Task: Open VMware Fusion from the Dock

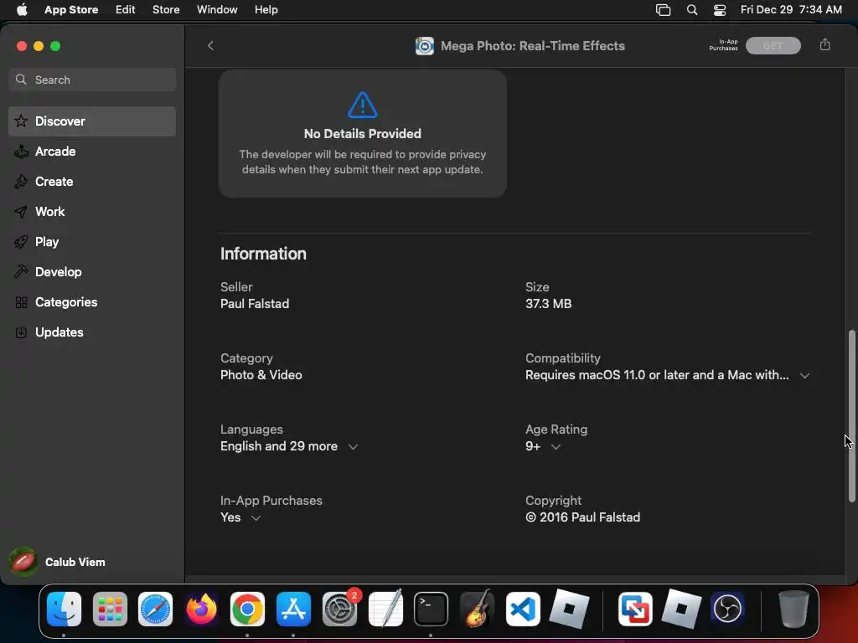Action: coord(635,610)
